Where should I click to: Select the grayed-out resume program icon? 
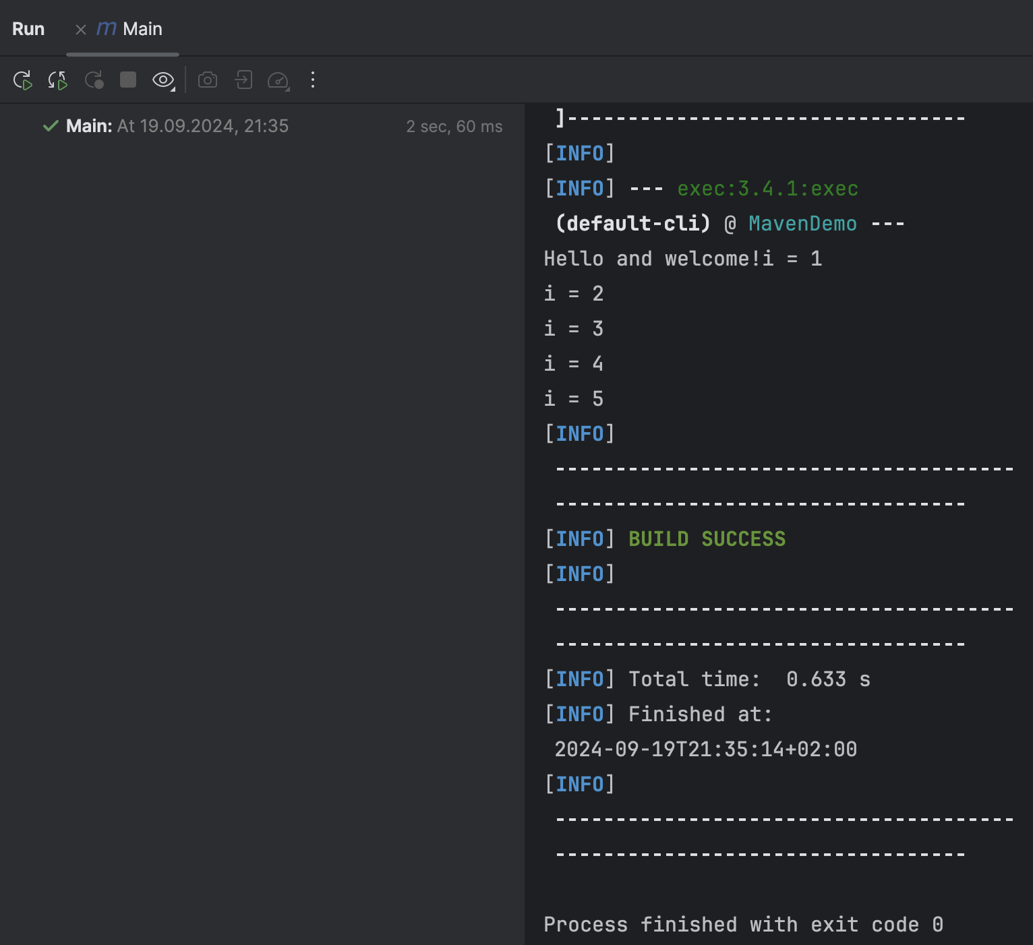94,80
